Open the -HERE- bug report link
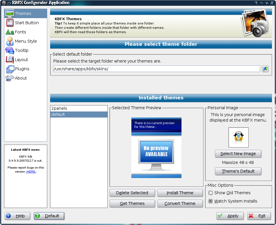This screenshot has height=225, width=276. [x=31, y=172]
